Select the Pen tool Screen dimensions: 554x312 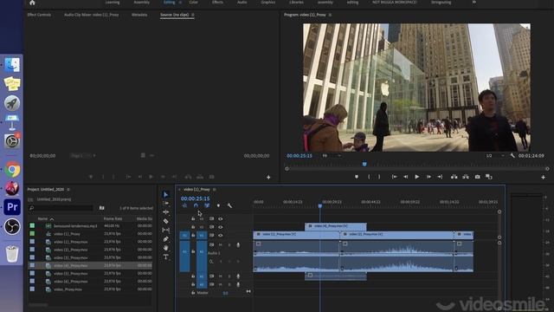(165, 239)
